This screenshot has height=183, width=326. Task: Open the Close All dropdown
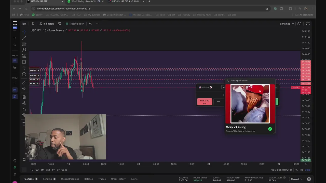click(x=296, y=179)
